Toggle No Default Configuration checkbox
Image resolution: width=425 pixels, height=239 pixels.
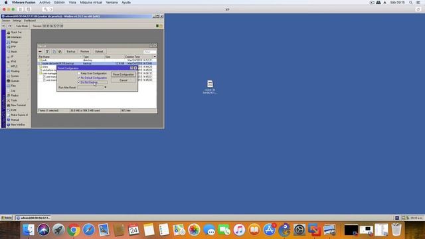79,78
